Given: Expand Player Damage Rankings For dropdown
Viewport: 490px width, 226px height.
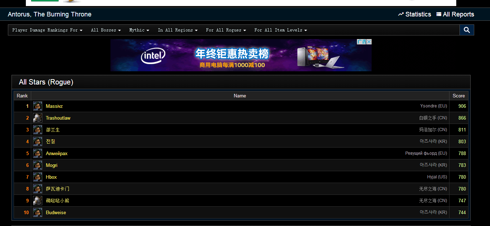Looking at the screenshot, I should click(47, 30).
